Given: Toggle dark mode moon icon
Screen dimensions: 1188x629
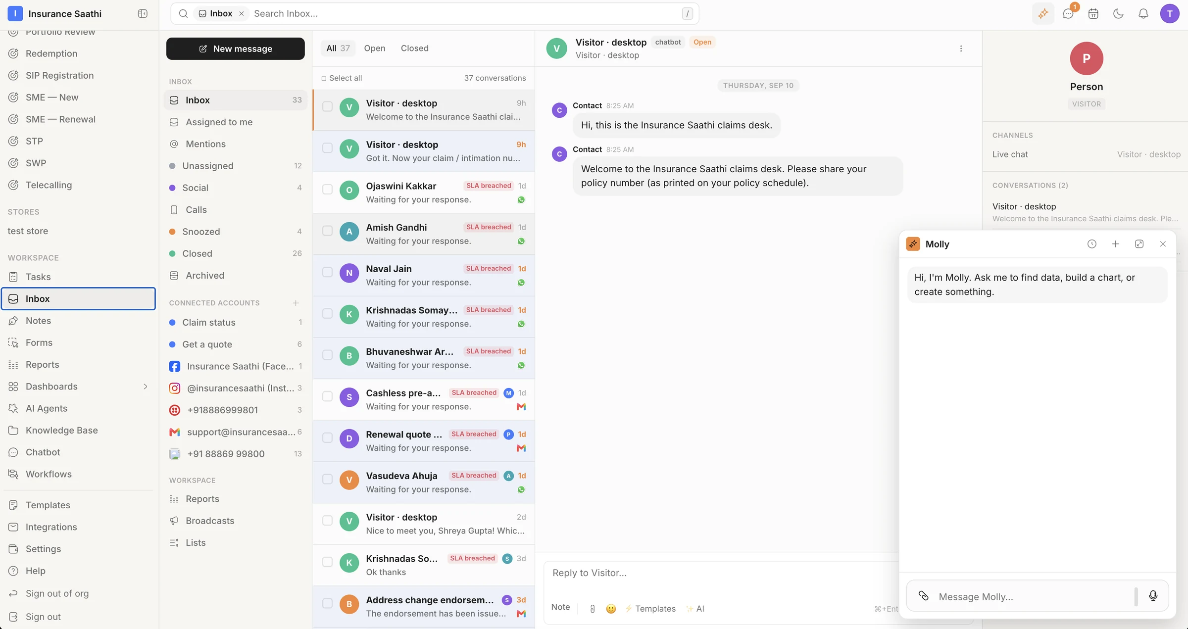Looking at the screenshot, I should [1118, 14].
